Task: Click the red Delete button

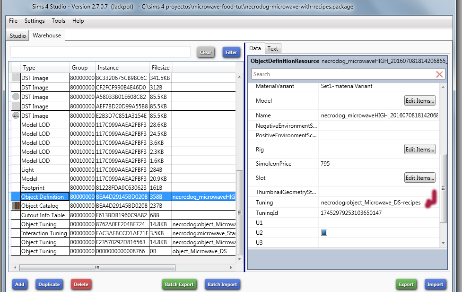Action: coord(81,284)
